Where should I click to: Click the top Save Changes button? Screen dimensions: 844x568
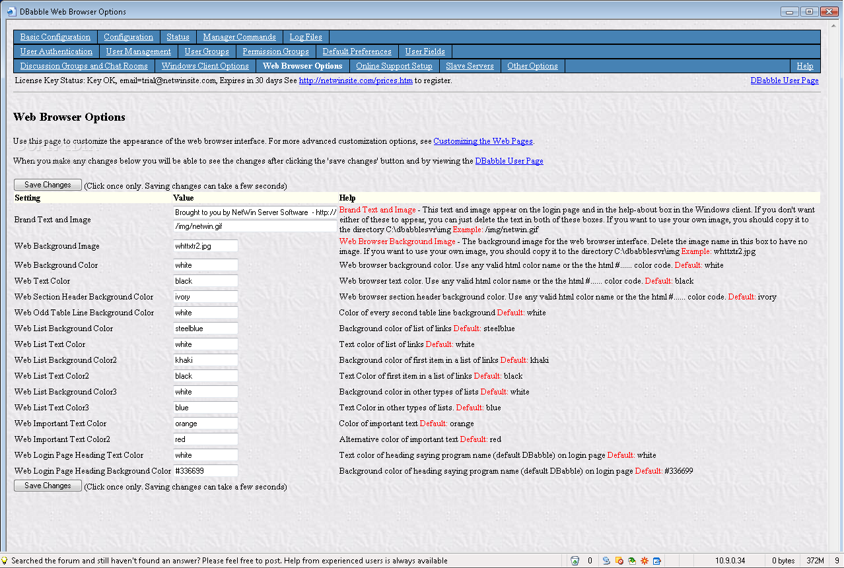click(48, 185)
